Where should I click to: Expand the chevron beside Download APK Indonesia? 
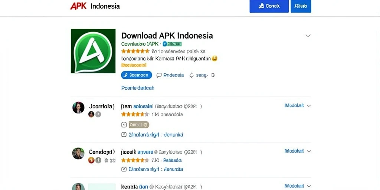pos(308,36)
